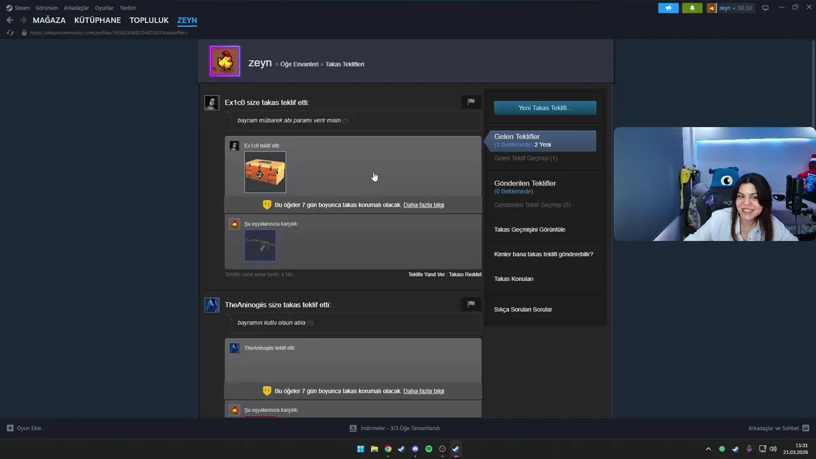Open the Oyunlar menu
Image resolution: width=816 pixels, height=459 pixels.
(x=105, y=8)
